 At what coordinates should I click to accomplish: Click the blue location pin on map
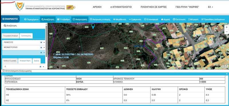click(x=93, y=26)
